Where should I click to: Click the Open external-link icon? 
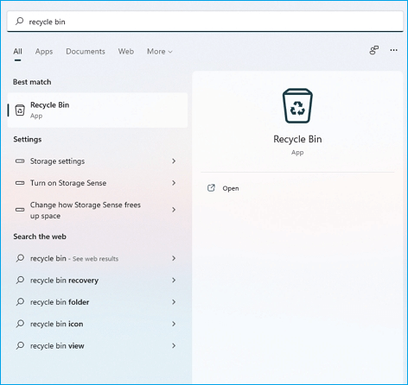click(x=211, y=188)
